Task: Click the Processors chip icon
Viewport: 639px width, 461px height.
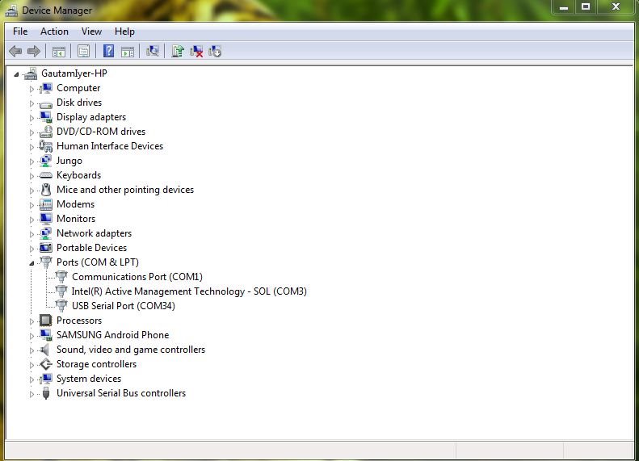Action: pos(45,321)
